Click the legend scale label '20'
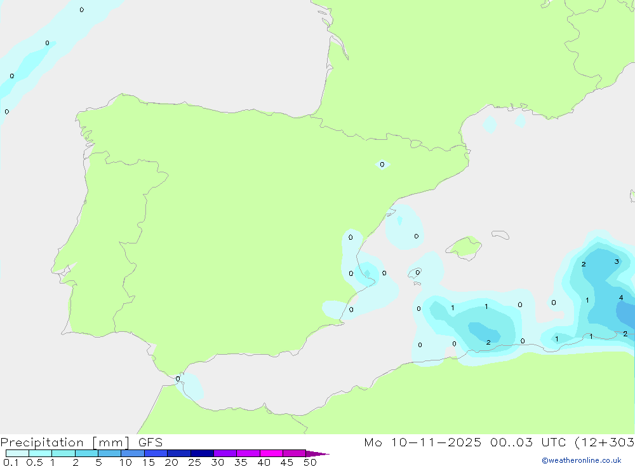 171,462
